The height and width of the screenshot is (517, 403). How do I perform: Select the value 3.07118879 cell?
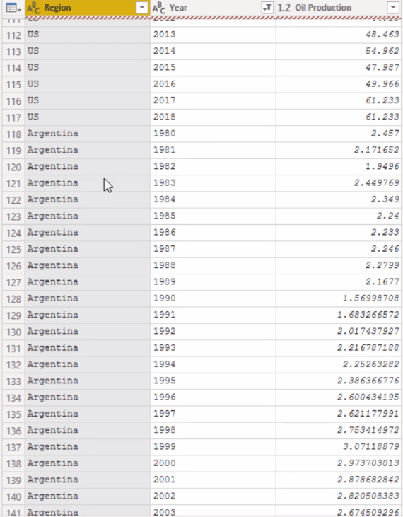339,447
